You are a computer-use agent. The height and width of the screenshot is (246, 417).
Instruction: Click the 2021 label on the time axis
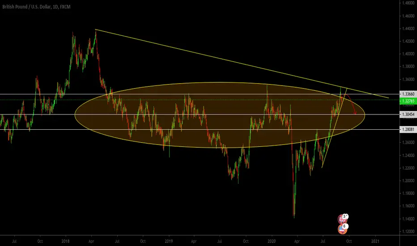pyautogui.click(x=375, y=241)
